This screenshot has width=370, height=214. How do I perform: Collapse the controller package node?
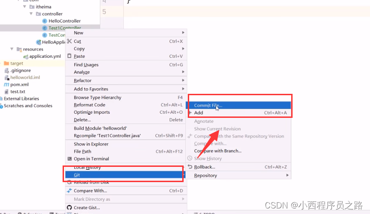pos(31,14)
